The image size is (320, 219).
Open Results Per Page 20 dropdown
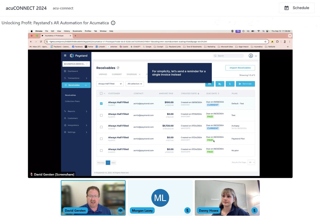tap(251, 162)
